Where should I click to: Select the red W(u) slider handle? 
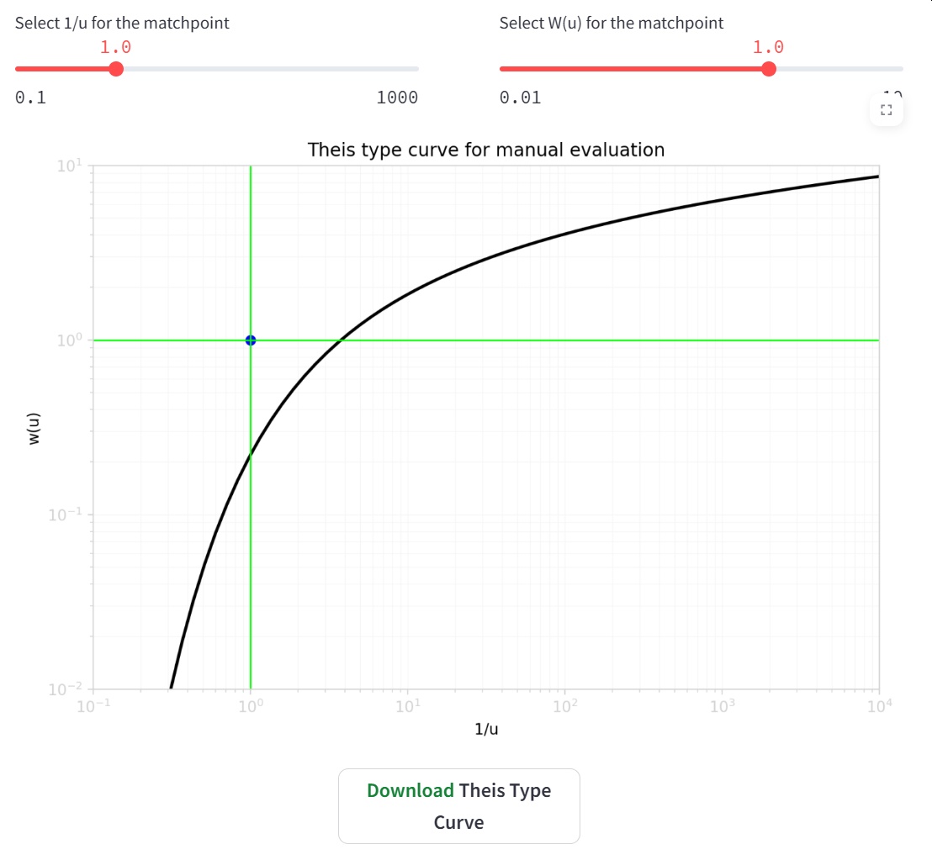tap(768, 68)
